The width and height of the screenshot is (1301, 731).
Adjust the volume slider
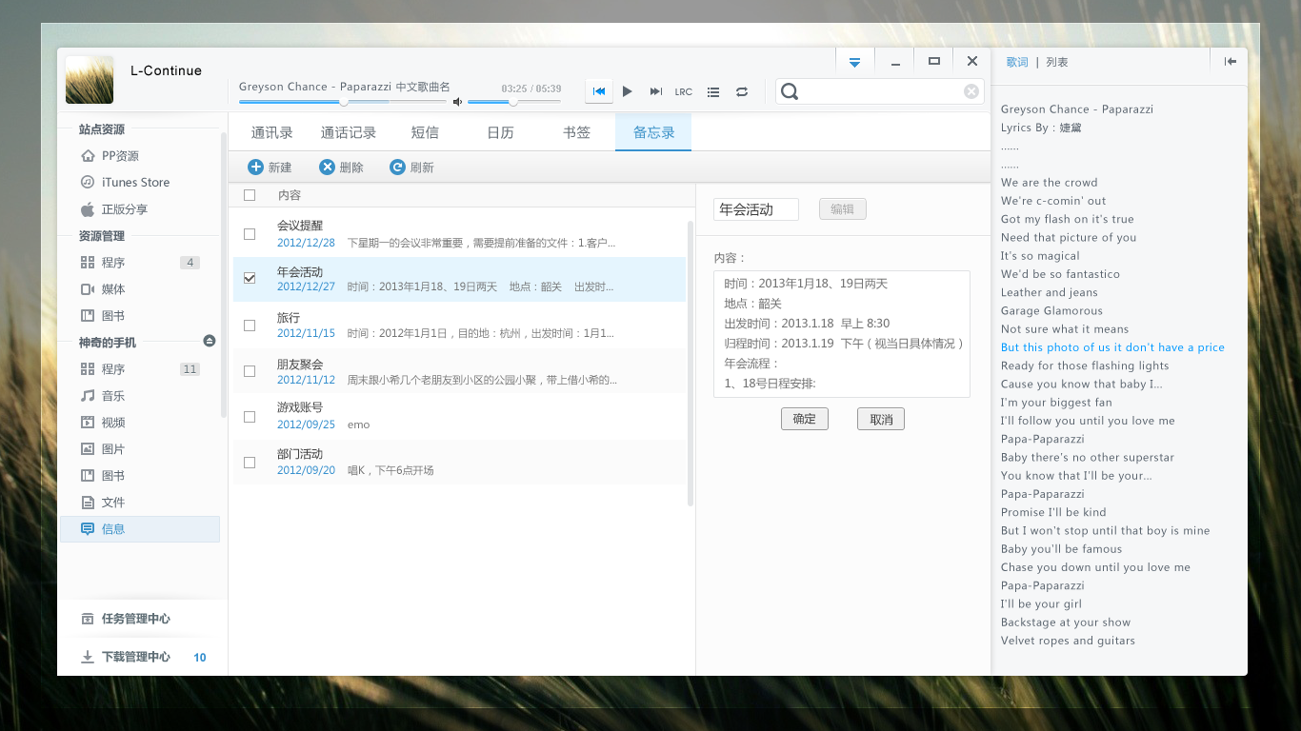pos(513,101)
